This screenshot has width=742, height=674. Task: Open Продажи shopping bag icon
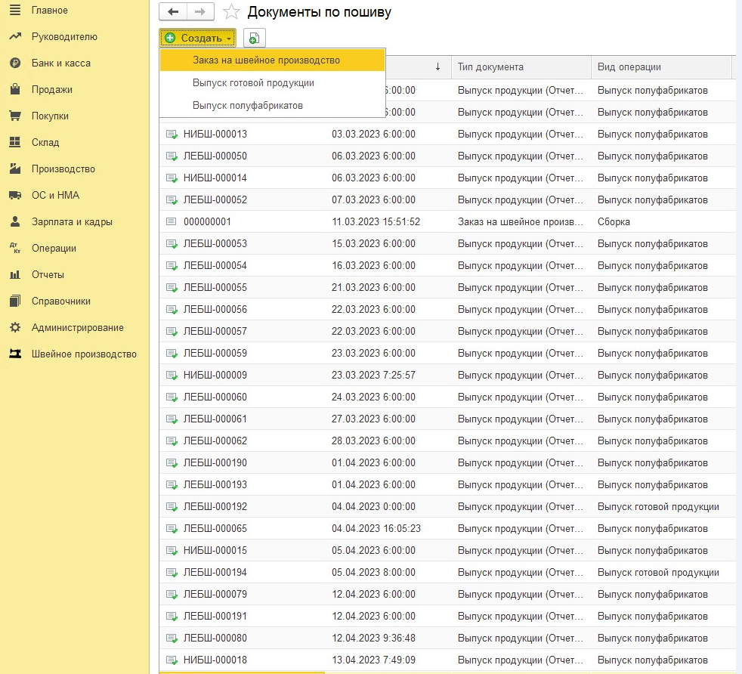pyautogui.click(x=15, y=89)
